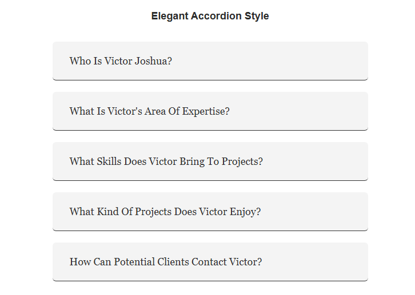Show the answer about Victor's project skills
This screenshot has width=415, height=295.
coord(210,161)
